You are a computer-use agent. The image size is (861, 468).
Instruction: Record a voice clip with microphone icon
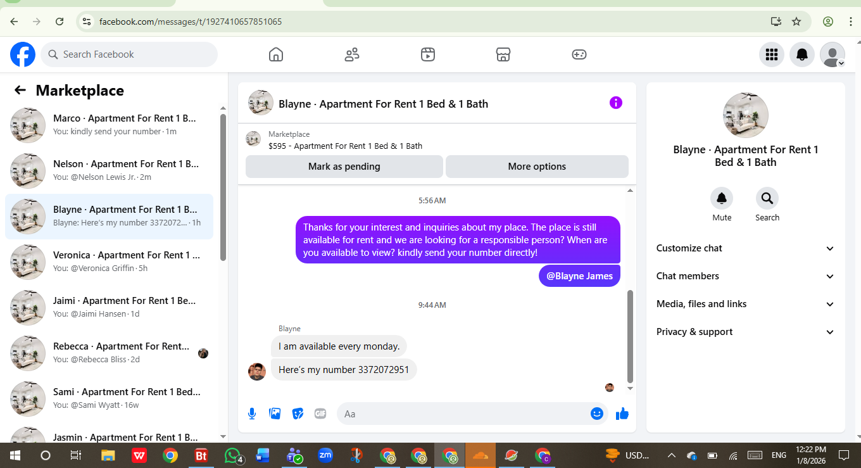[x=252, y=414]
